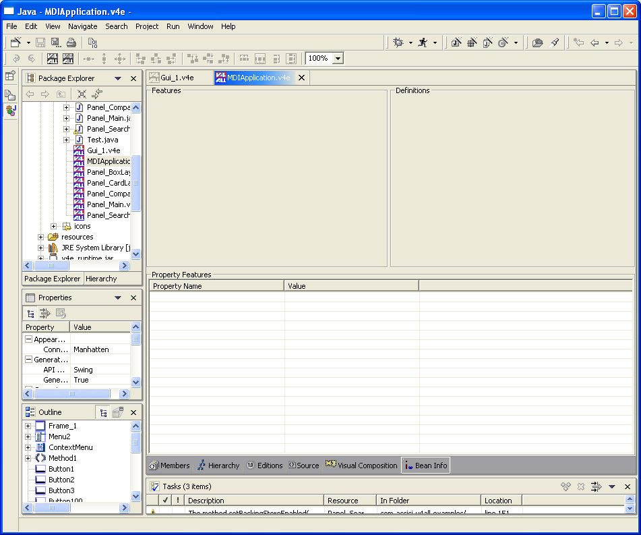This screenshot has width=641, height=535.
Task: Click the Debug bug icon in toolbar
Action: (398, 43)
